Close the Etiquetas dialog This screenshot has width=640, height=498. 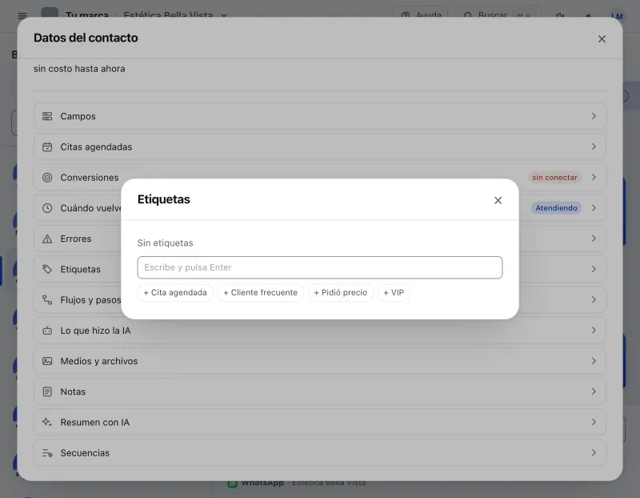[x=498, y=200]
